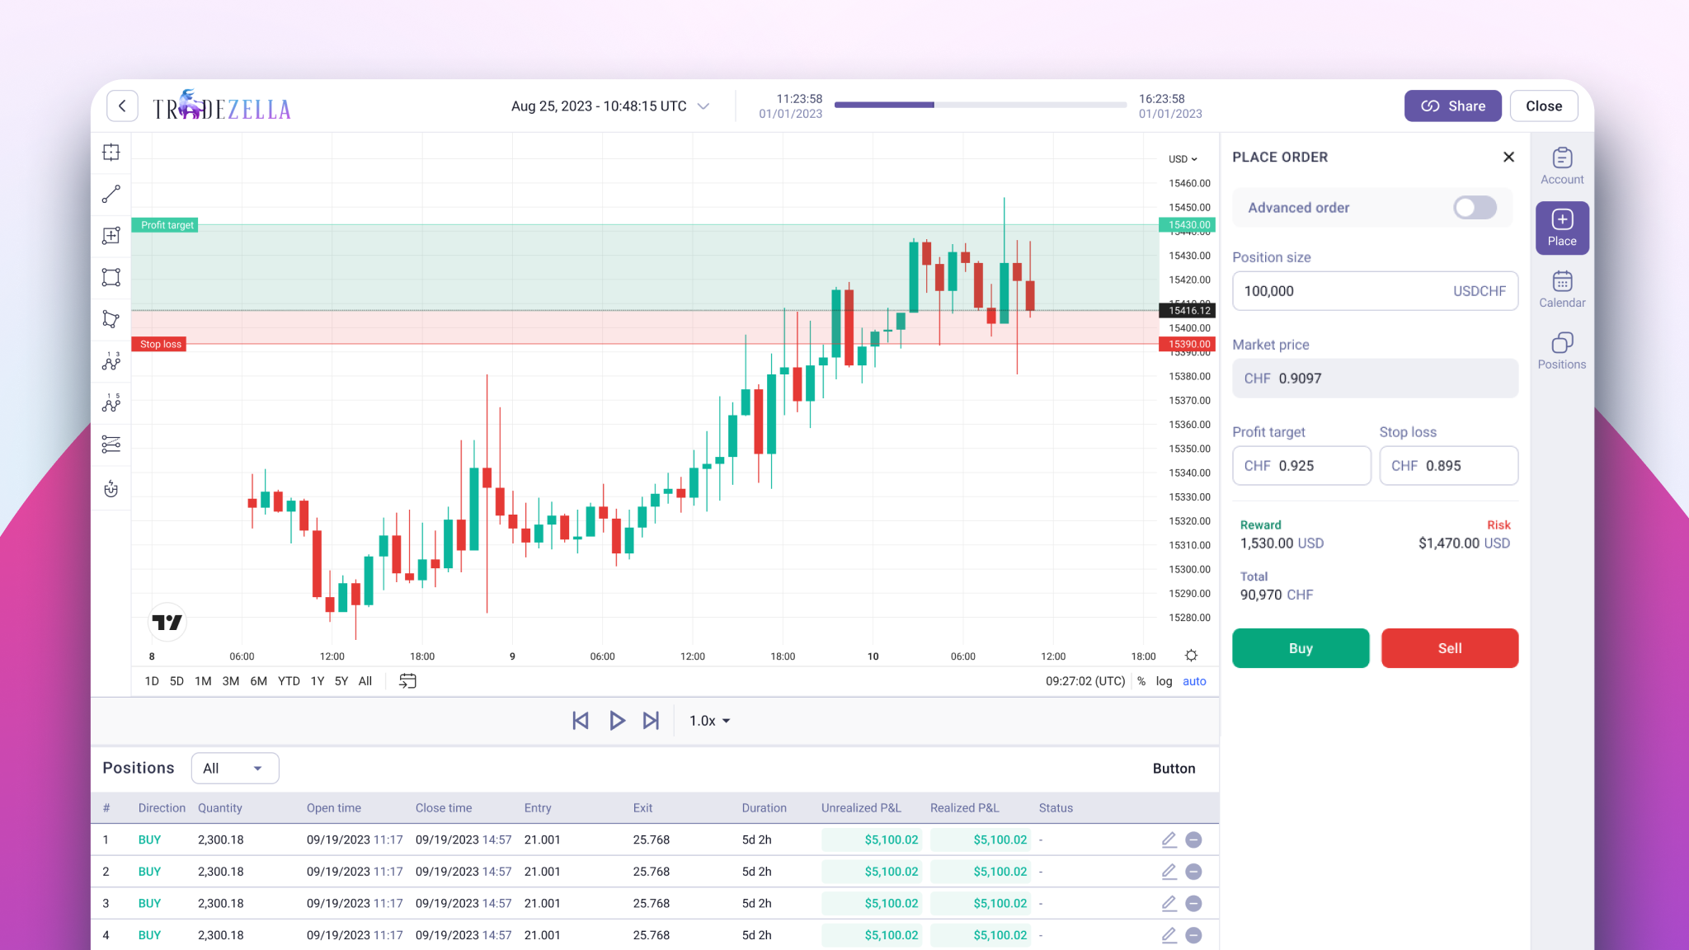Select the trend line drawing tool
1689x950 pixels.
coord(111,194)
